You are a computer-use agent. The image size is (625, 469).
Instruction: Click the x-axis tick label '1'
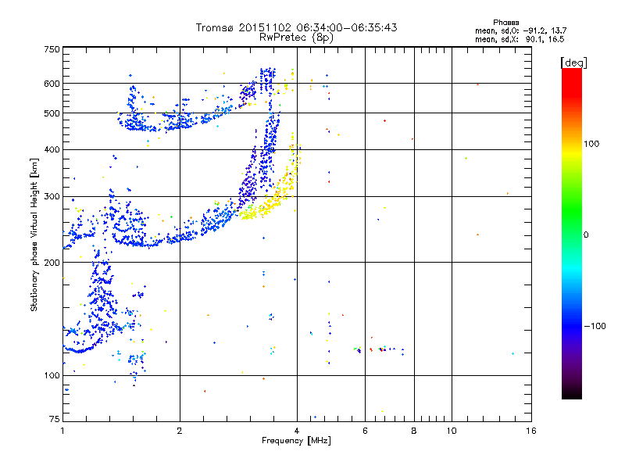tap(62, 431)
